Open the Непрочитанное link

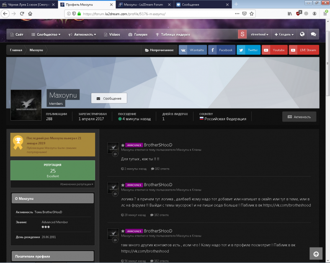pyautogui.click(x=159, y=50)
